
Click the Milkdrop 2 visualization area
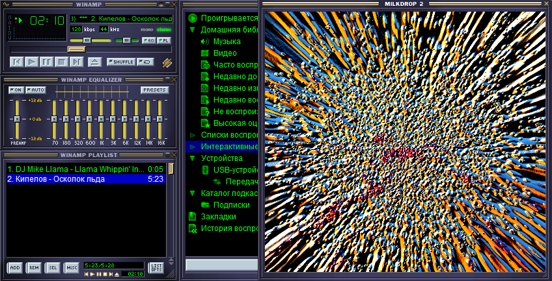tap(404, 141)
